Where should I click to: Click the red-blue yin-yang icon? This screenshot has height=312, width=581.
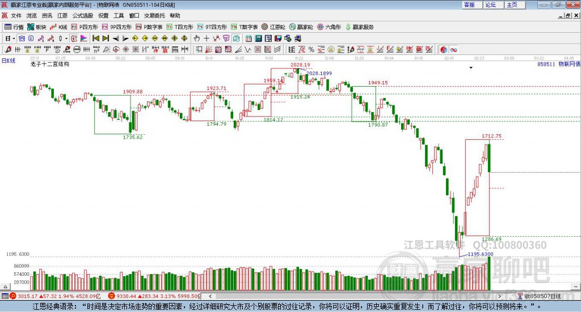coord(444,49)
